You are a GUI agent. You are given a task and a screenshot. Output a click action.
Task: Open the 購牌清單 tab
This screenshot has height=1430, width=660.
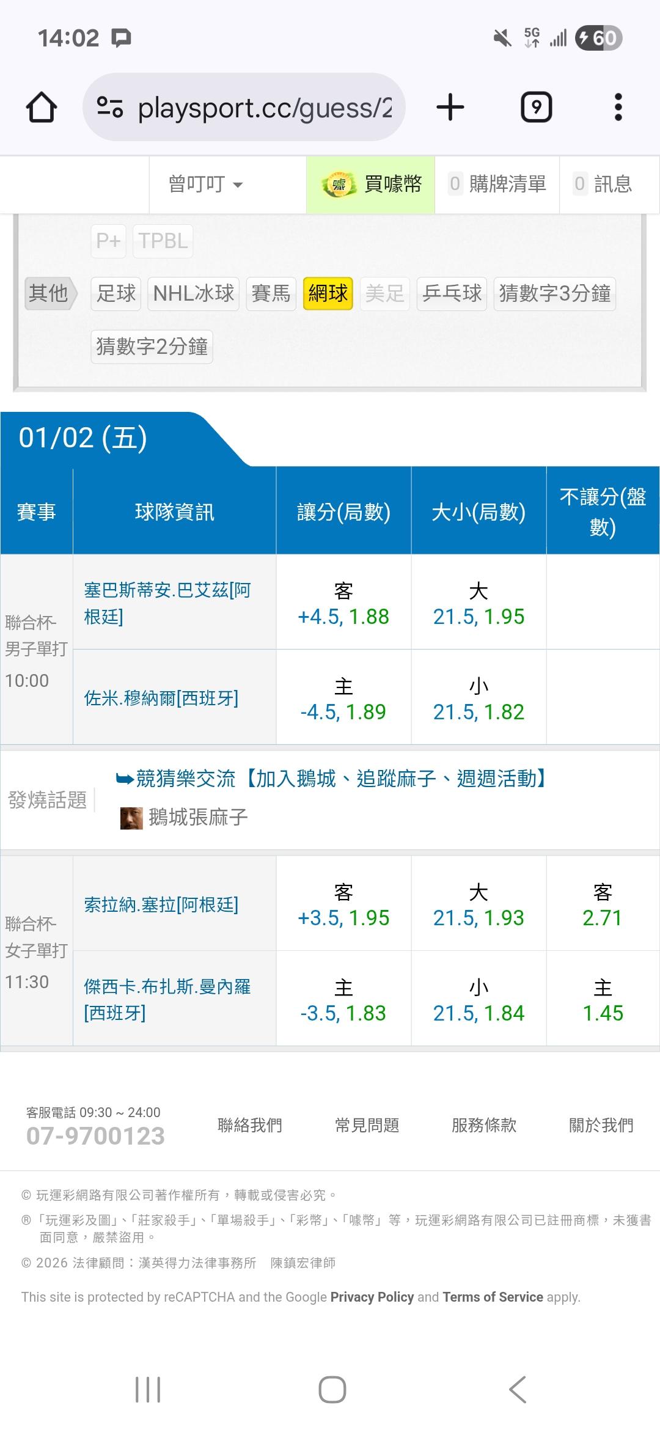pyautogui.click(x=497, y=184)
